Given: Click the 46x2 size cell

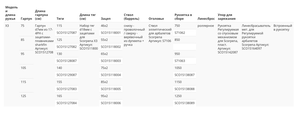Looking at the screenshot, I should (x=111, y=26).
